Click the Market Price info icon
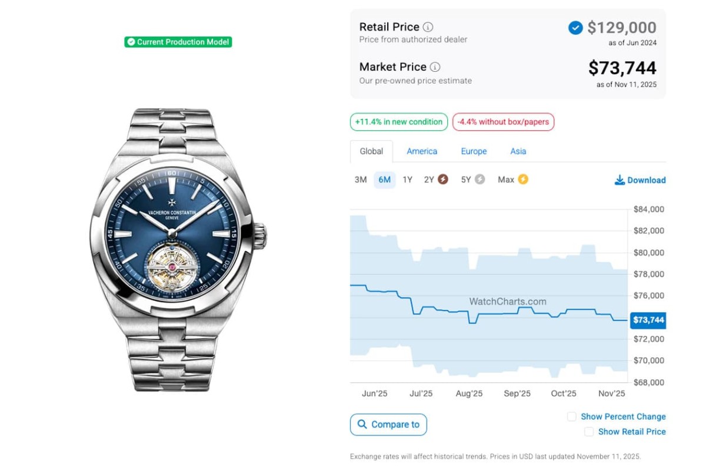Viewport: 706px width, 467px height. 435,67
